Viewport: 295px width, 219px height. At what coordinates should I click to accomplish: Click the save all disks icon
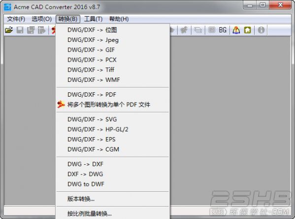pyautogui.click(x=31, y=30)
